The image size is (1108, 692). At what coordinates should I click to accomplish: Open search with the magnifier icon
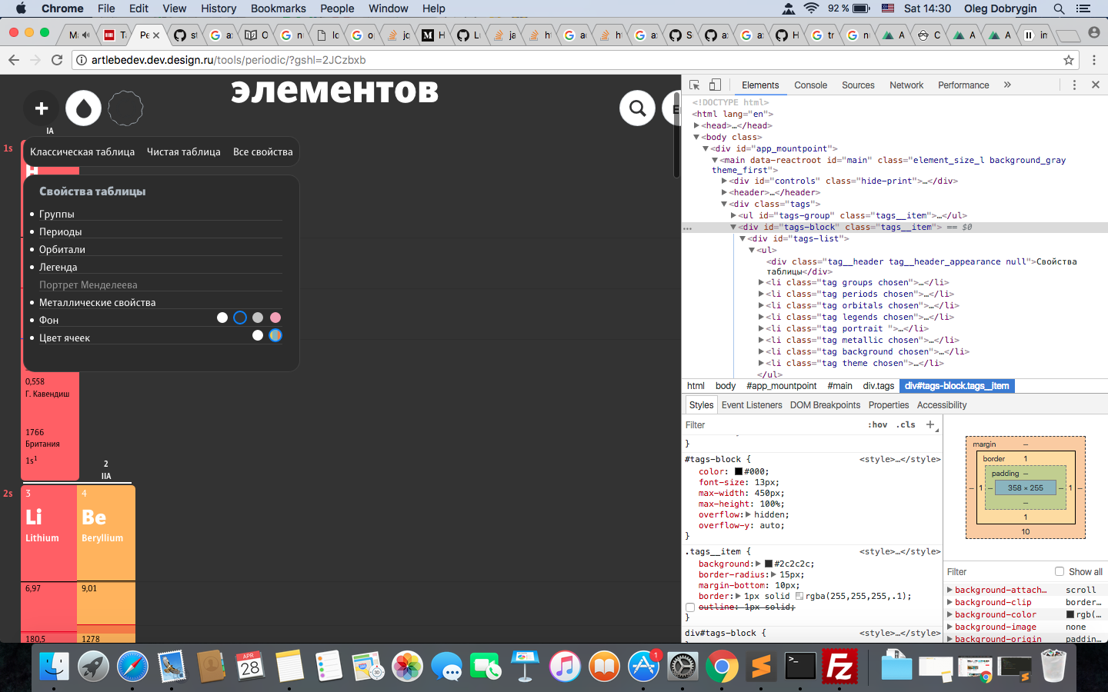[637, 108]
